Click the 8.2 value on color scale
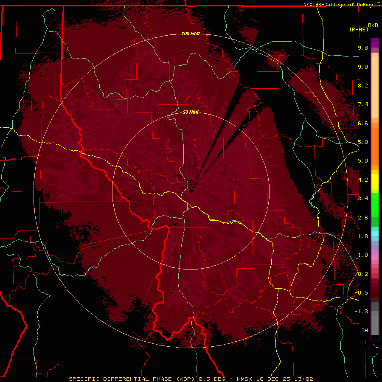 pyautogui.click(x=363, y=85)
